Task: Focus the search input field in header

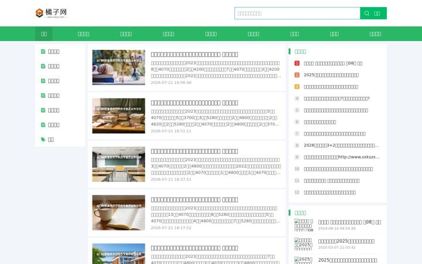Action: click(x=297, y=13)
